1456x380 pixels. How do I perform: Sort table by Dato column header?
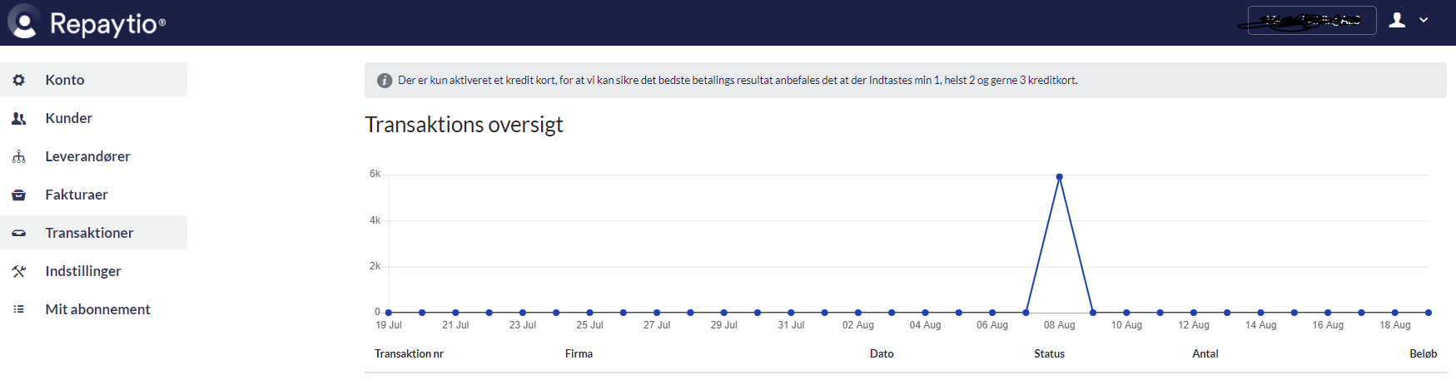coord(882,353)
